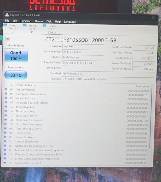Click raw value 0000000000799 for Host Read Commands
161x182 pixels.
(137, 121)
